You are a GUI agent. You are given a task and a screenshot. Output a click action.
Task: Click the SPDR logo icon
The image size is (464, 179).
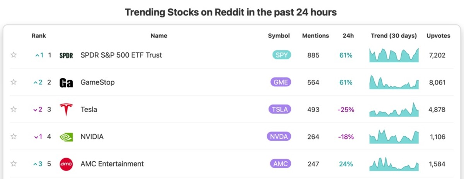(66, 55)
